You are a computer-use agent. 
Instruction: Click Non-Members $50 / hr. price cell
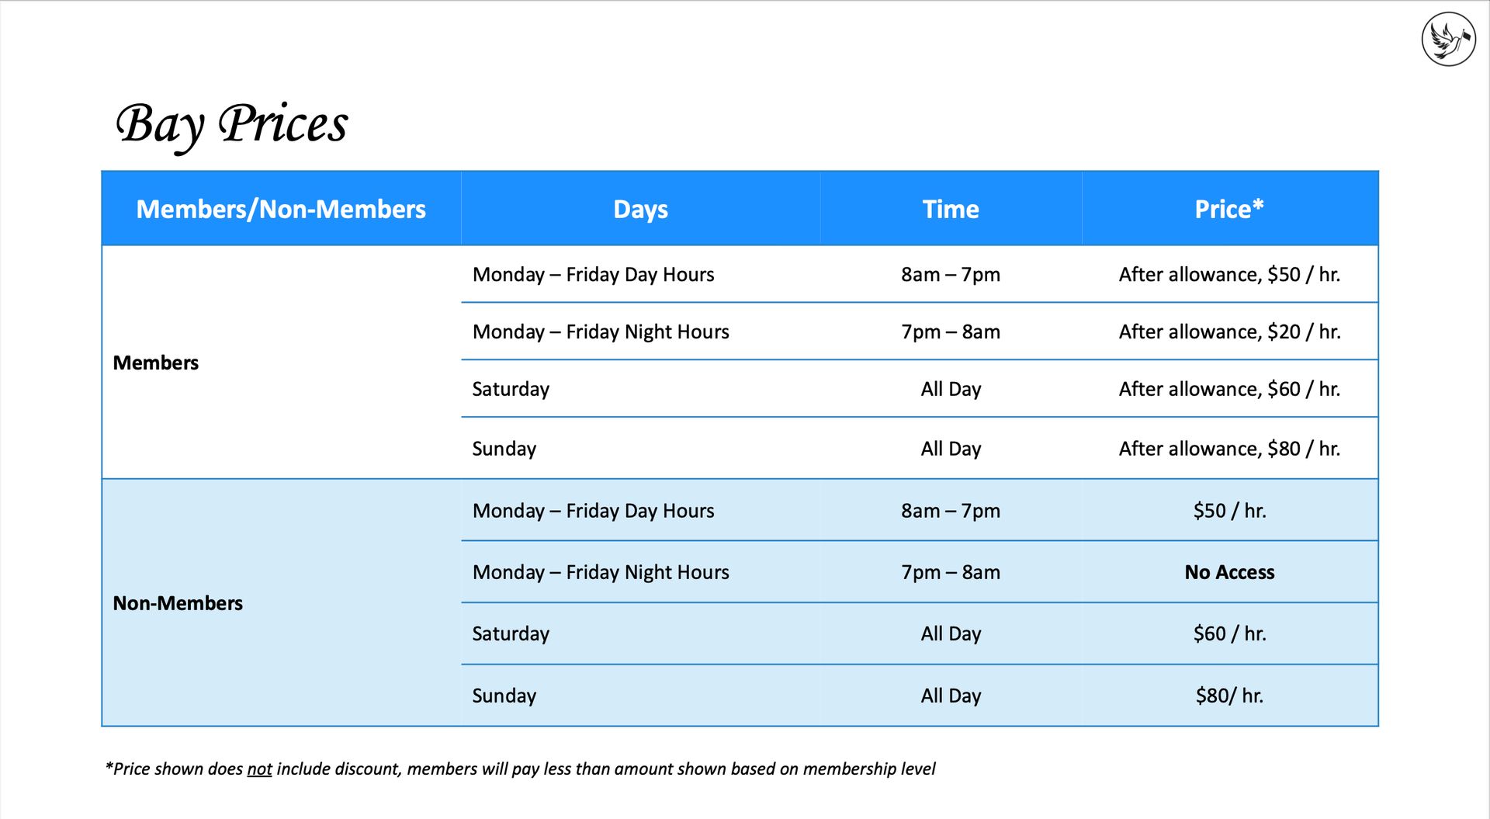click(x=1229, y=511)
